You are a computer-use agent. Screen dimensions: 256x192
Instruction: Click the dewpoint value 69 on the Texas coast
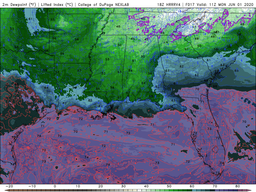pos(38,110)
